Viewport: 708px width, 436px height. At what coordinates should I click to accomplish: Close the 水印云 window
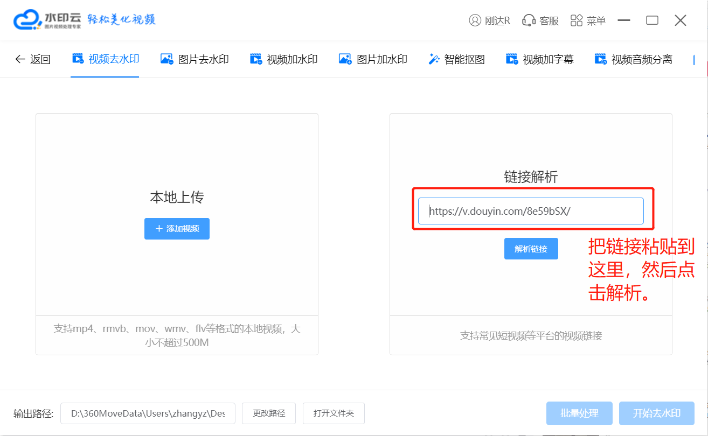(x=680, y=20)
